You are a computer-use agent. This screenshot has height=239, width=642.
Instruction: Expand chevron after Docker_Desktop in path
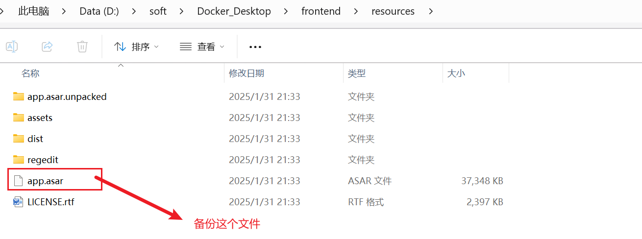tap(286, 11)
